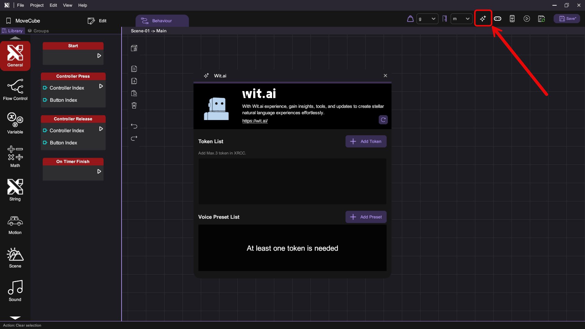Click the redo arrow icon

[134, 138]
